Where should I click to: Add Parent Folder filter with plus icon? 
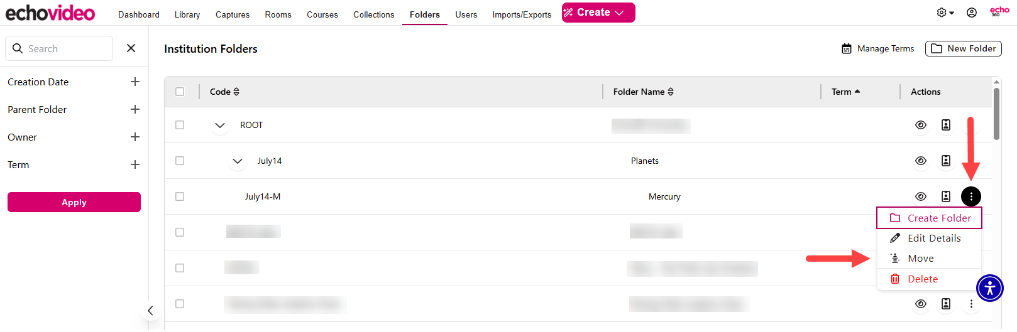tap(135, 109)
